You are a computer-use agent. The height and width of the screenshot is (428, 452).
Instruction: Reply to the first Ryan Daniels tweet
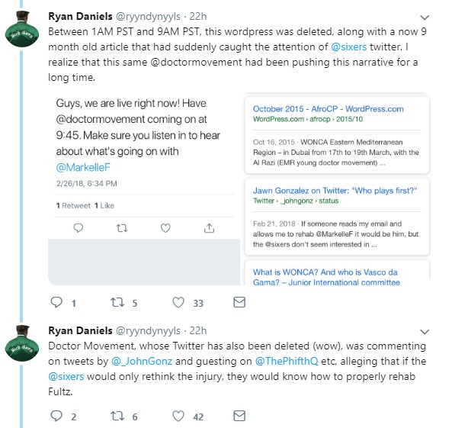[x=56, y=302]
